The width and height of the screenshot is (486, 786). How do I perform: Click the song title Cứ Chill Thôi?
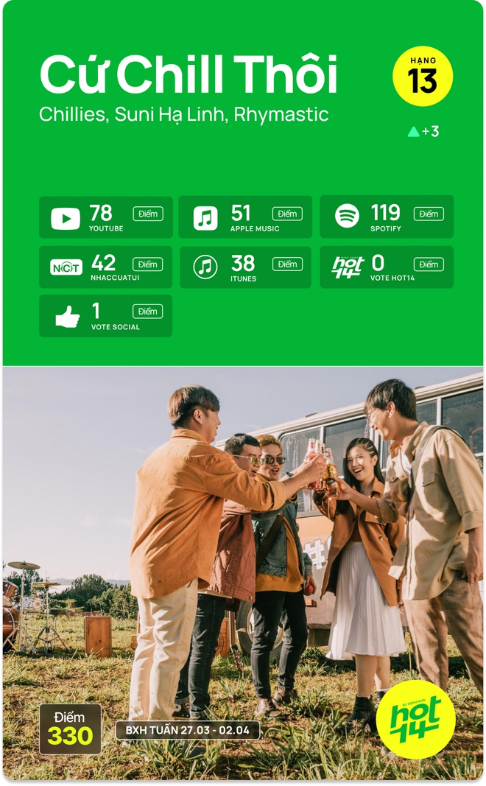189,74
